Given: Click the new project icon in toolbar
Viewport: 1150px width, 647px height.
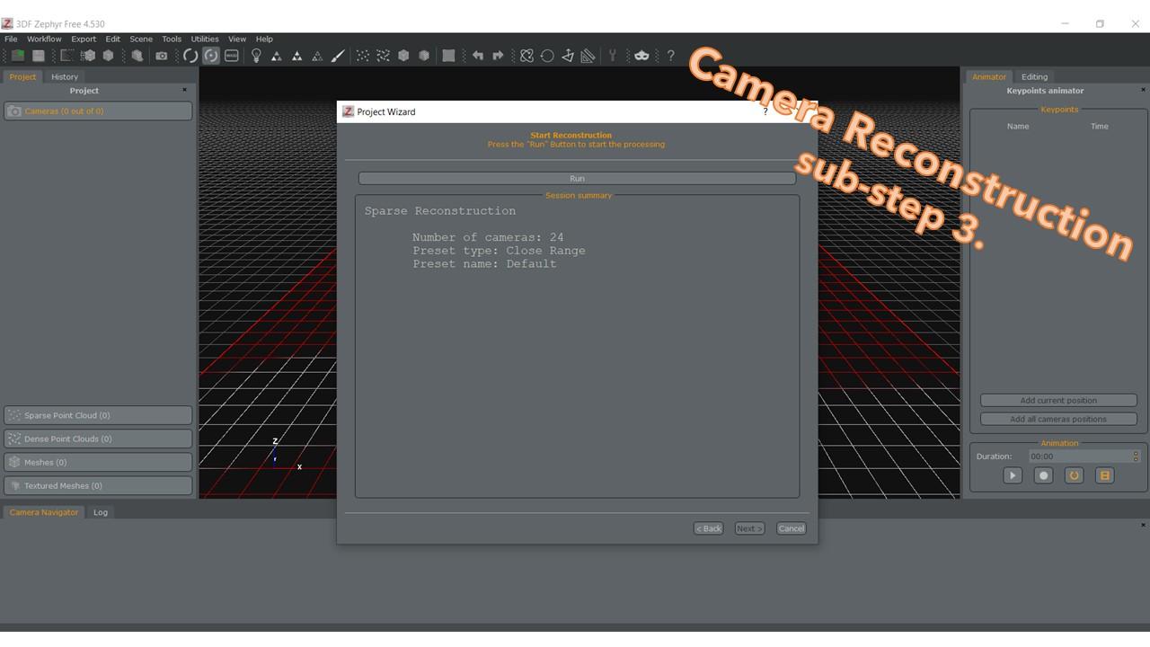Looking at the screenshot, I should 18,56.
